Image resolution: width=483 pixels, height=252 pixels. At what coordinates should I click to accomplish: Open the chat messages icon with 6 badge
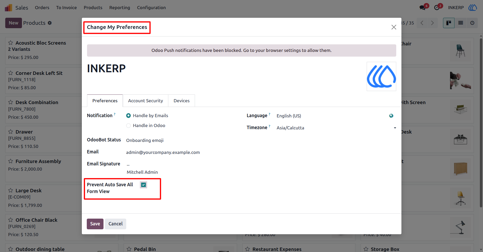click(423, 8)
